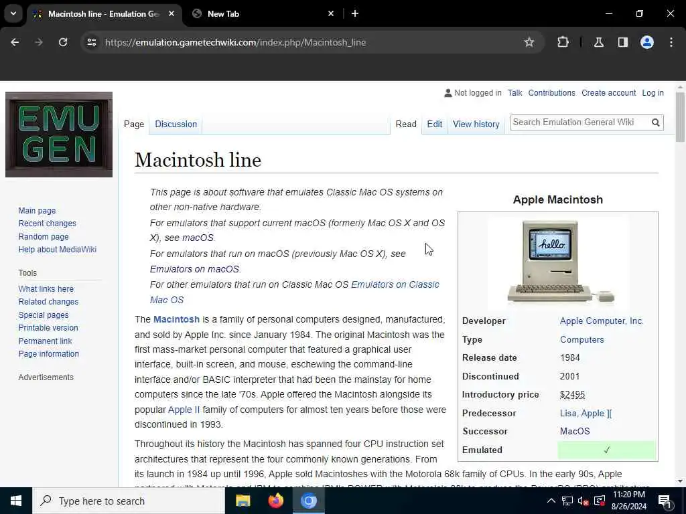
Task: Switch to the New Tab browser tab
Action: [x=262, y=13]
